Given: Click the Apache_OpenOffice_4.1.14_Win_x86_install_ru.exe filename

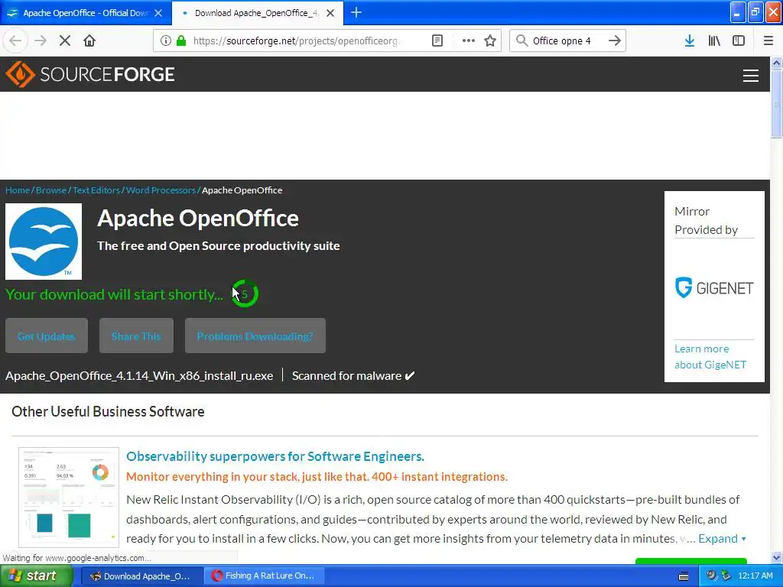Looking at the screenshot, I should (139, 376).
